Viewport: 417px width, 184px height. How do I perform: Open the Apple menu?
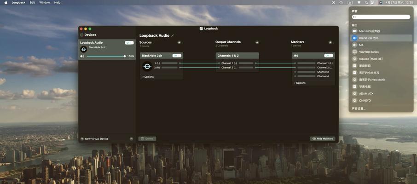coord(6,2)
